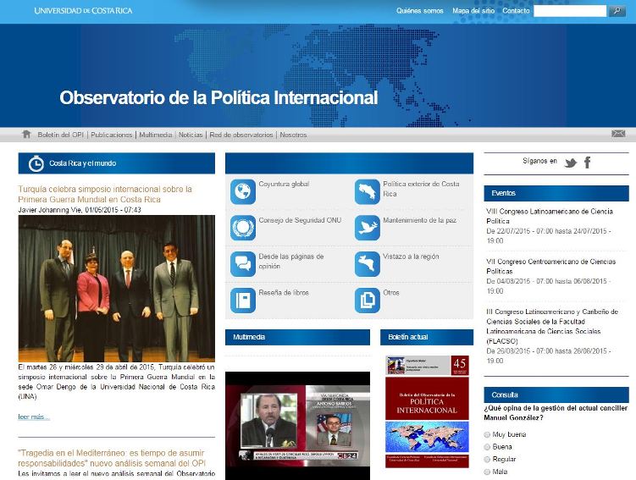Image resolution: width=636 pixels, height=480 pixels.
Task: Click the Consejo de Seguridad ONU link
Action: pos(300,220)
